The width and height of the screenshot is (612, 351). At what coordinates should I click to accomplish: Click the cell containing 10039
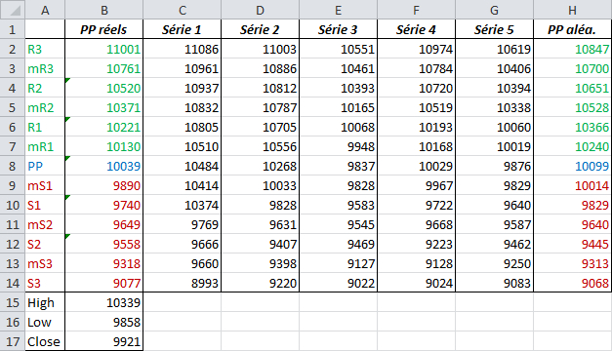point(103,166)
